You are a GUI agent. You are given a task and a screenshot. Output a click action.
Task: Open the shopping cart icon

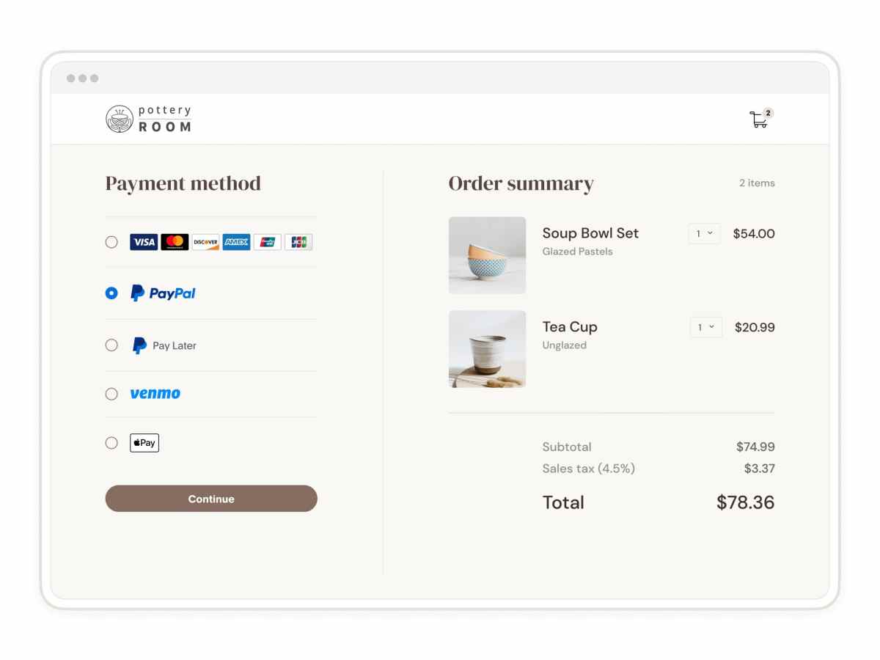click(x=759, y=120)
